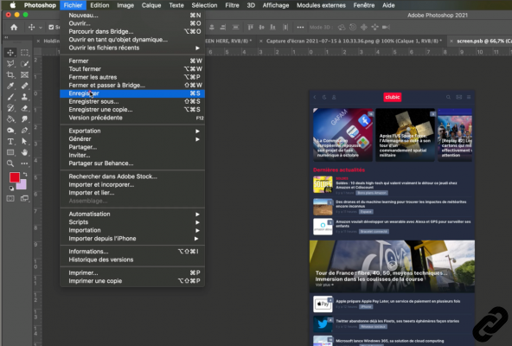Toggle the auto-select checkbox in options bar

tap(51, 28)
